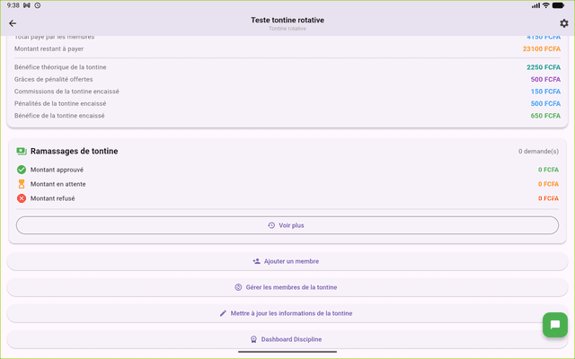Click Grâces de pénalité offertes label
Image resolution: width=575 pixels, height=359 pixels.
(x=54, y=79)
